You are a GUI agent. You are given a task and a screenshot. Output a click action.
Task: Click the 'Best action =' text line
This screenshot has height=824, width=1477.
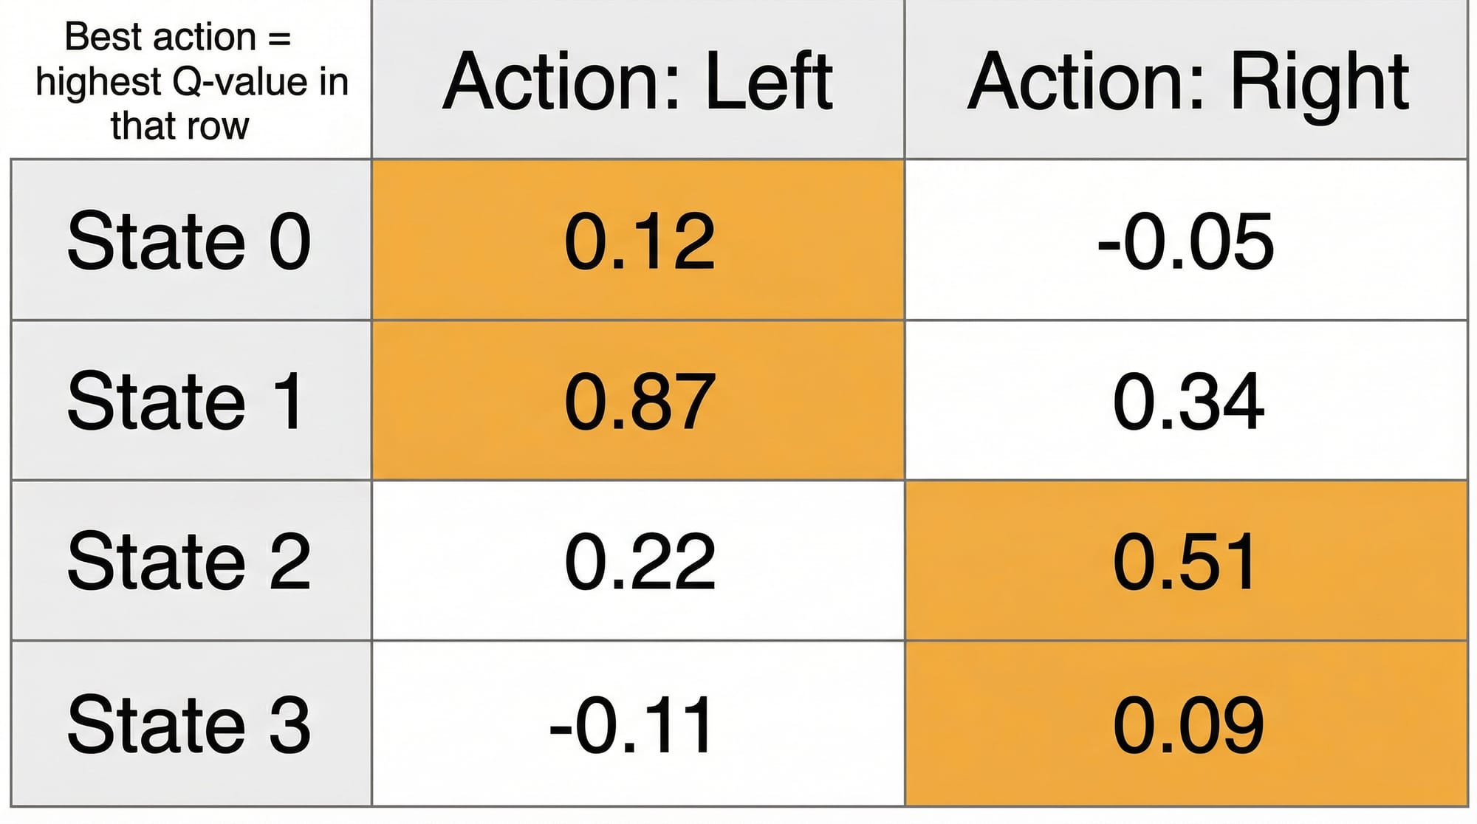pos(178,37)
